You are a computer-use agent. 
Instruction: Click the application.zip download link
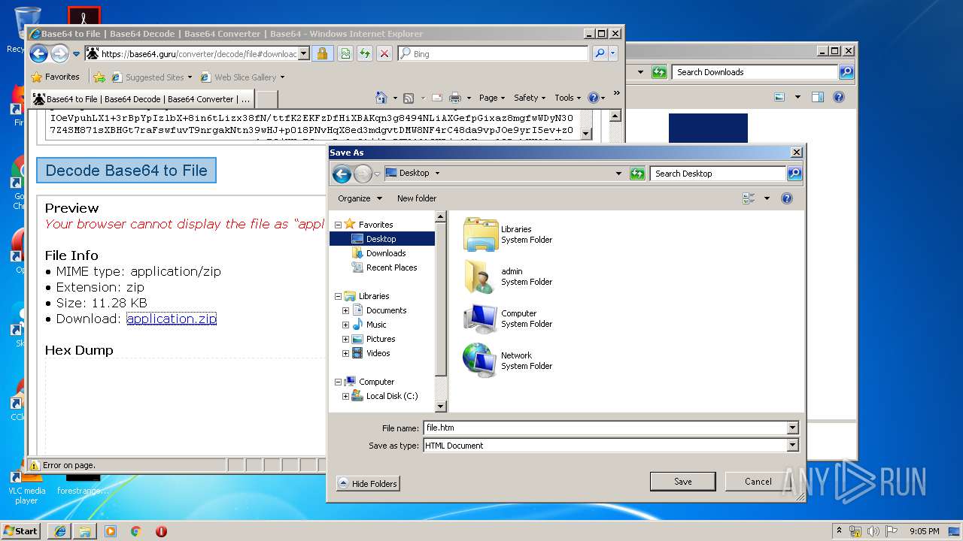[172, 319]
